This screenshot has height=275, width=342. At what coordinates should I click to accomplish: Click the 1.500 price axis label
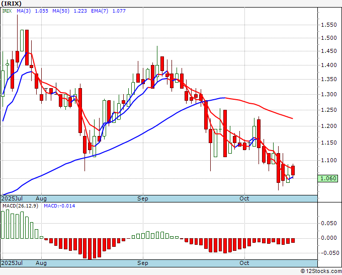[x=329, y=38]
